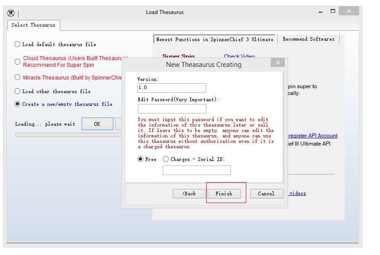Click the SpinnerChief app icon in title bar
The width and height of the screenshot is (380, 255).
click(11, 13)
